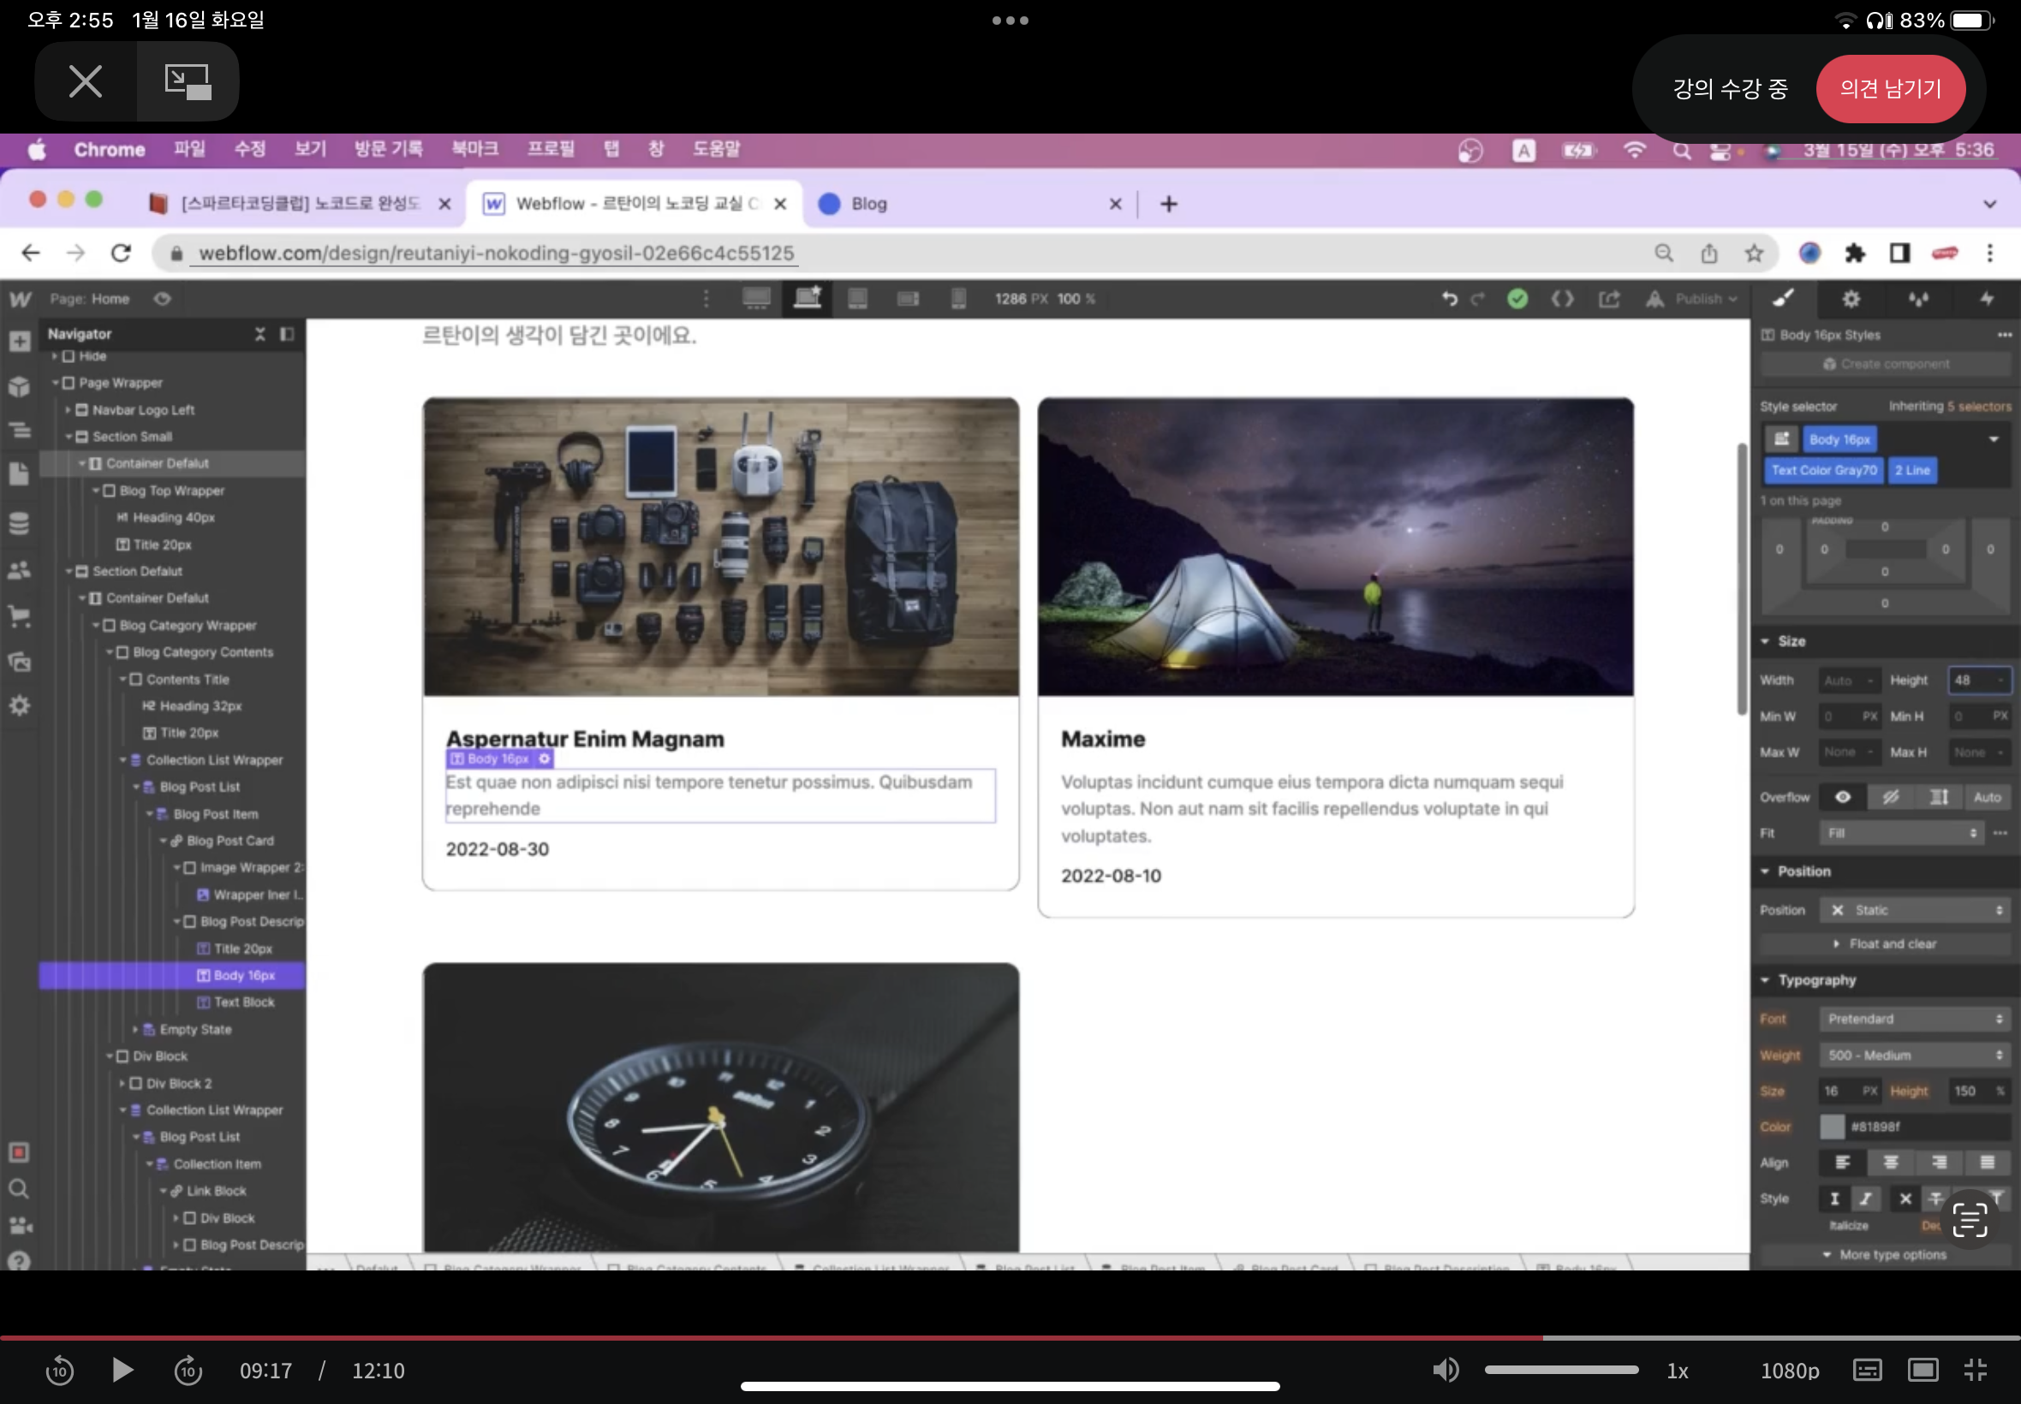
Task: Align text left in Typography
Action: pyautogui.click(x=1842, y=1163)
